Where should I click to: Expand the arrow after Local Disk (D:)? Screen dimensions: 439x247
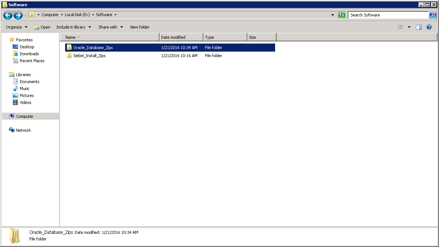click(x=93, y=15)
